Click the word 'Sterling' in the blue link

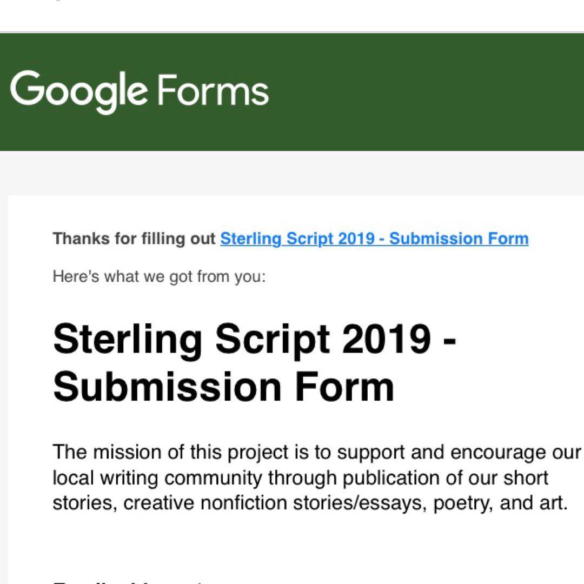tap(251, 238)
